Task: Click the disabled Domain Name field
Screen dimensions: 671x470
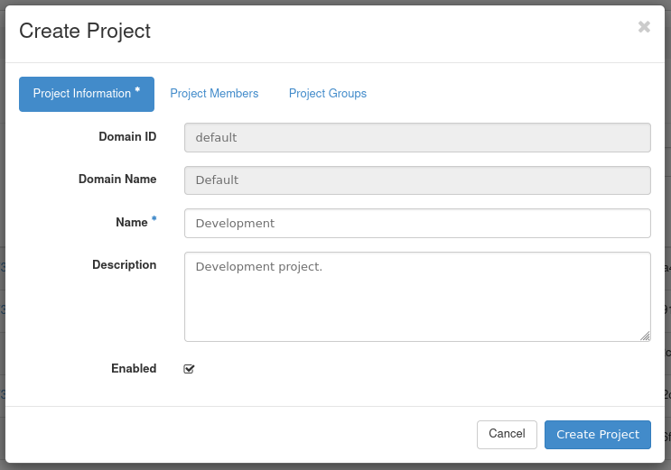Action: pyautogui.click(x=417, y=180)
